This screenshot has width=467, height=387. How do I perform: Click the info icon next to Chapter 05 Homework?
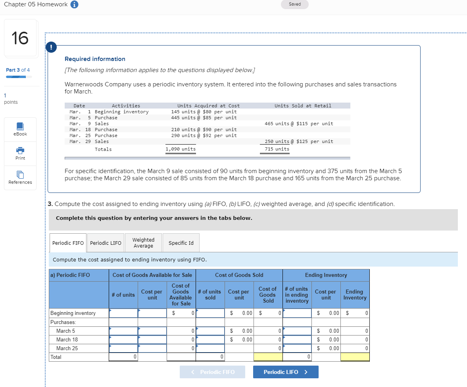75,4
